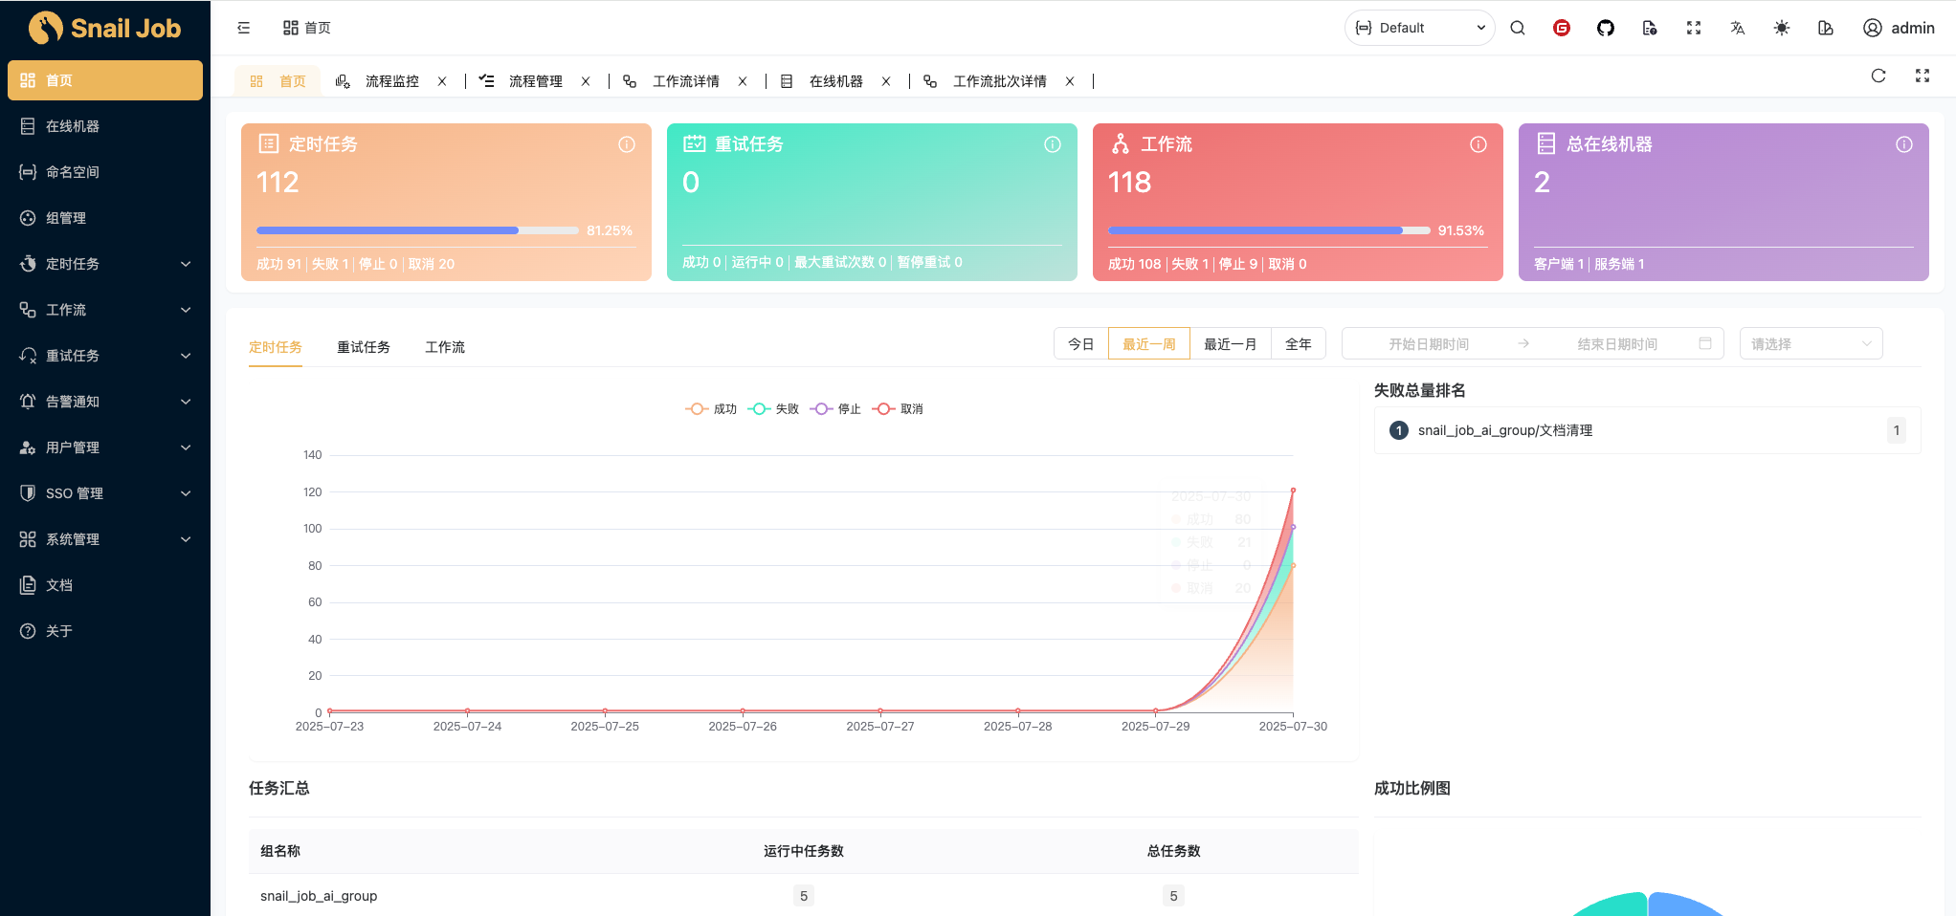
Task: Click the 定时任务 success rate progress bar
Action: 417,230
